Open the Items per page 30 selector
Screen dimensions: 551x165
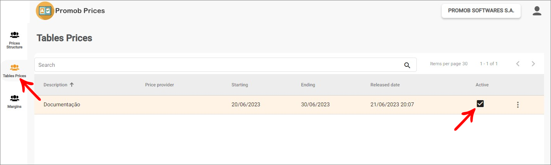[x=449, y=64]
